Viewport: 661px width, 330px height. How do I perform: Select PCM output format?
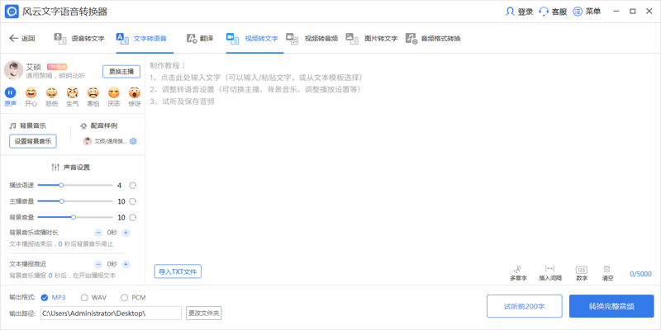click(133, 298)
